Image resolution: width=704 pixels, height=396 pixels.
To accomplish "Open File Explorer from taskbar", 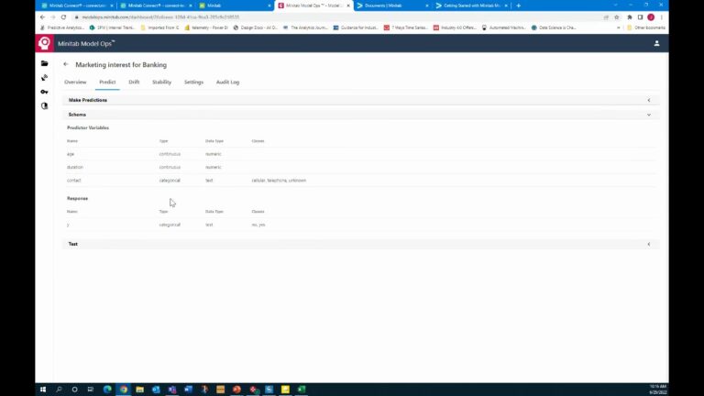I will pos(139,390).
